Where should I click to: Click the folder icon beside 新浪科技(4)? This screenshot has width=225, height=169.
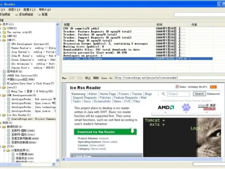4,127
